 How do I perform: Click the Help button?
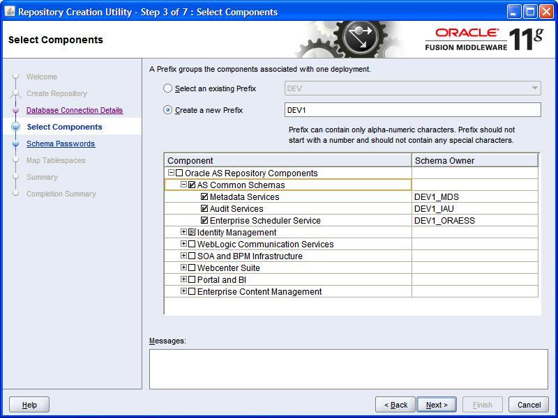29,404
